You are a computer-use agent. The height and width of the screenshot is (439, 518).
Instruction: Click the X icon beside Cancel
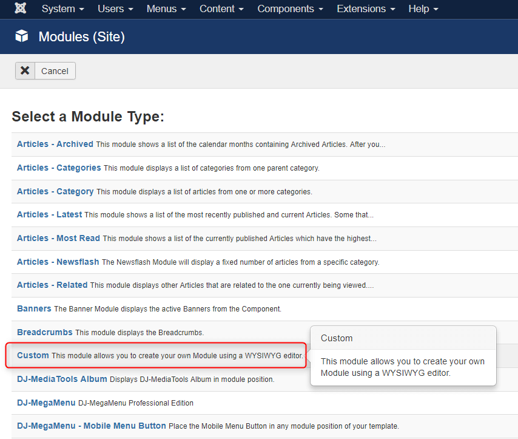25,70
